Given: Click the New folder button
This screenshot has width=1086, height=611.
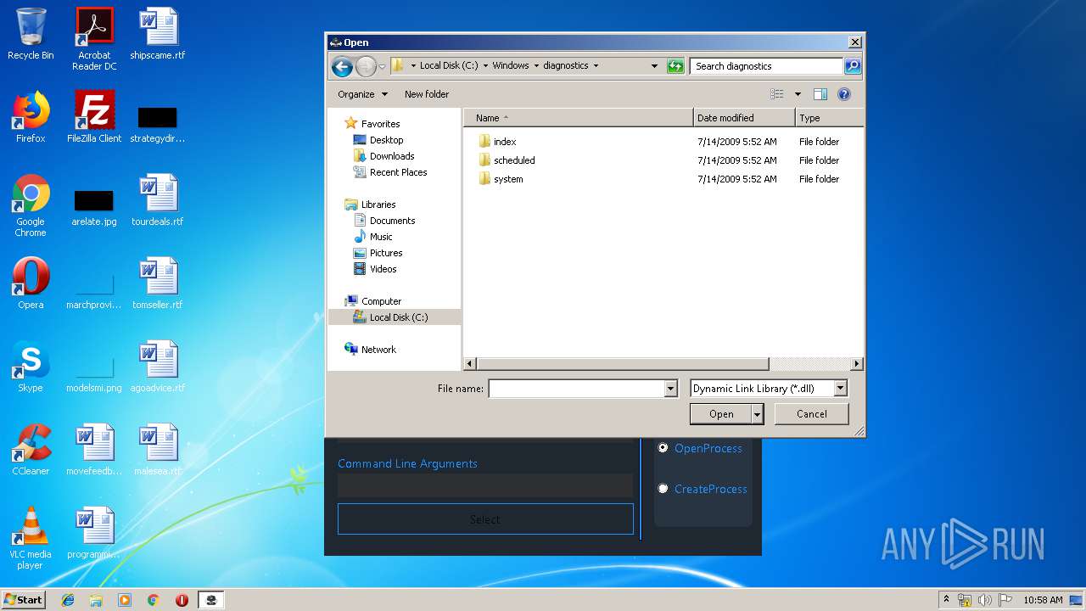Looking at the screenshot, I should (427, 94).
